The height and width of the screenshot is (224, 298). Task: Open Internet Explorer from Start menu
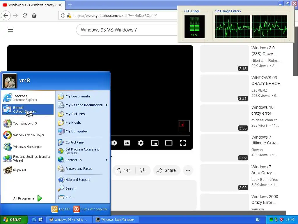click(28, 98)
